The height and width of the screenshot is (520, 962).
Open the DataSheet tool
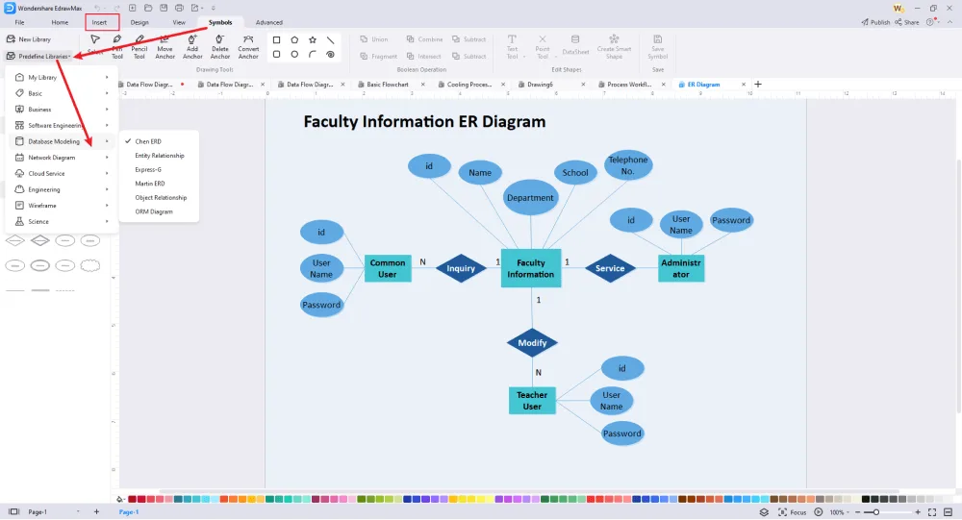tap(575, 45)
